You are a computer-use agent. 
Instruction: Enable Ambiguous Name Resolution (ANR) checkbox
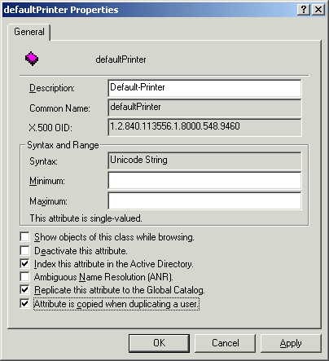tap(24, 277)
